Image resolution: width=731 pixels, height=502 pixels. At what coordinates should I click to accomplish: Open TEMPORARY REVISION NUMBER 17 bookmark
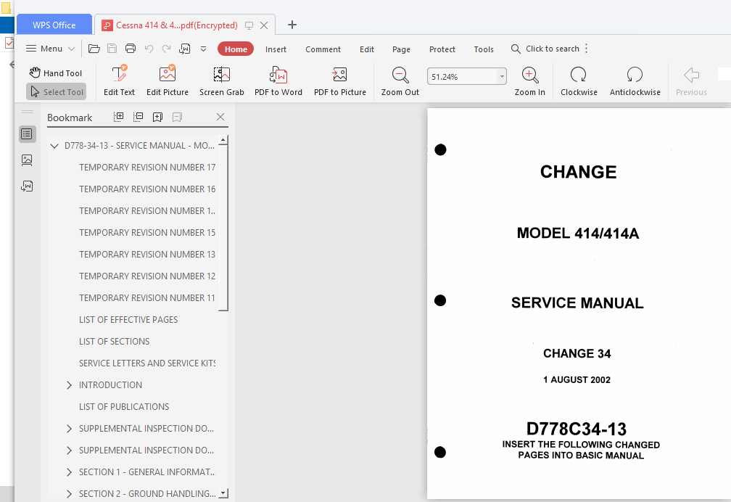[147, 167]
